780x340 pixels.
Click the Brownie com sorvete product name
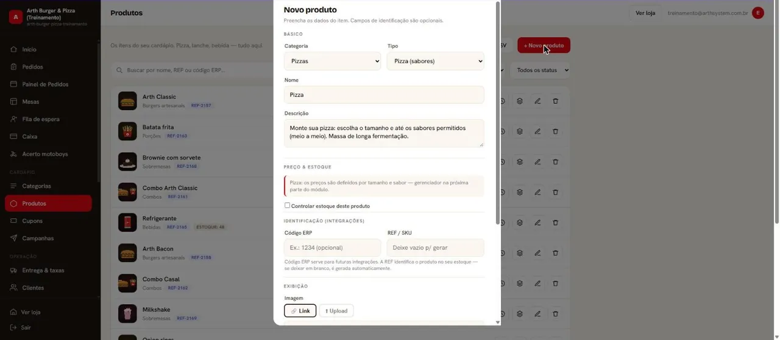[171, 158]
